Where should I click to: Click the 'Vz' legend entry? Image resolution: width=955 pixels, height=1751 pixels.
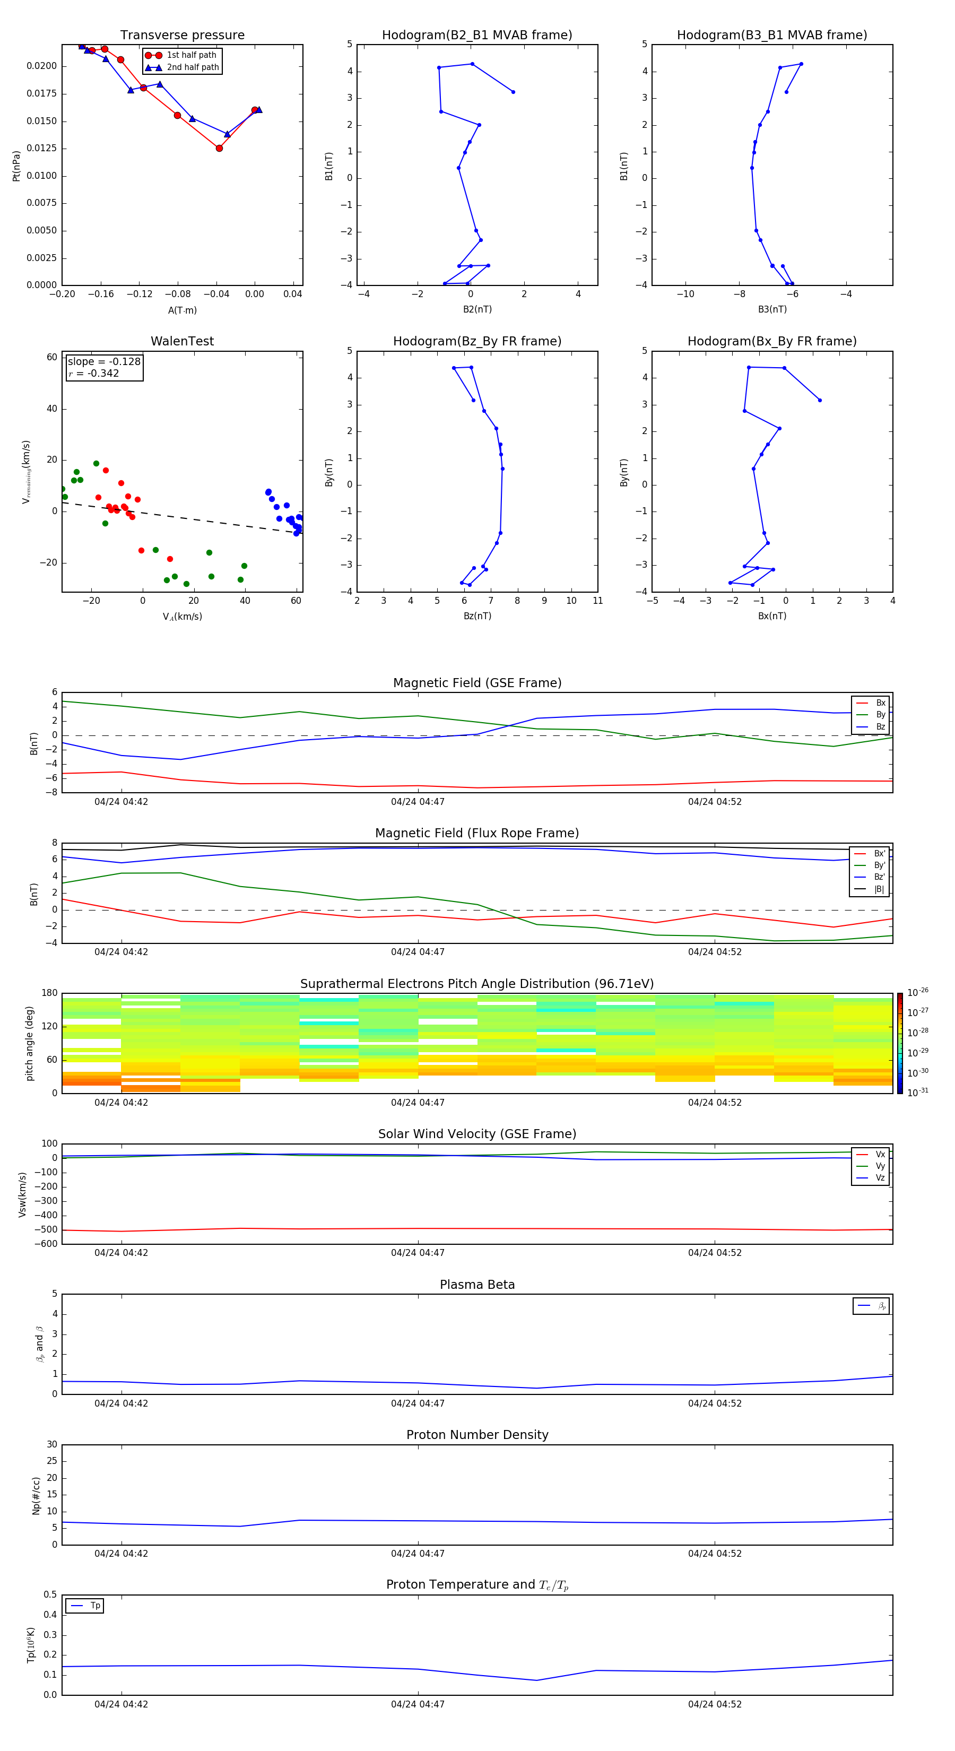871,1178
